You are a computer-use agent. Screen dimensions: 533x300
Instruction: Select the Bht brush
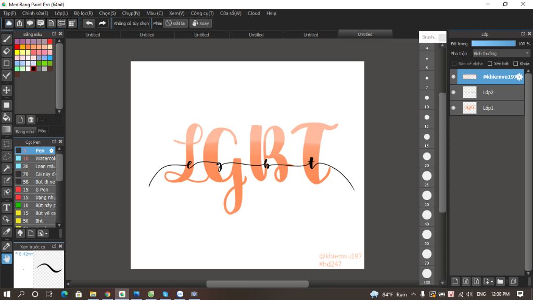point(35,221)
